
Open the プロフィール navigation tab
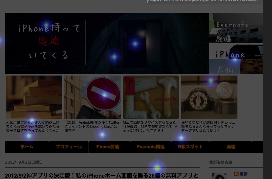[69, 147]
